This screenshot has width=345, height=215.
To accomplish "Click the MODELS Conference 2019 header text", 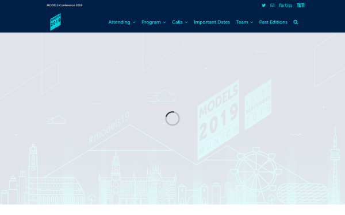I will point(64,5).
